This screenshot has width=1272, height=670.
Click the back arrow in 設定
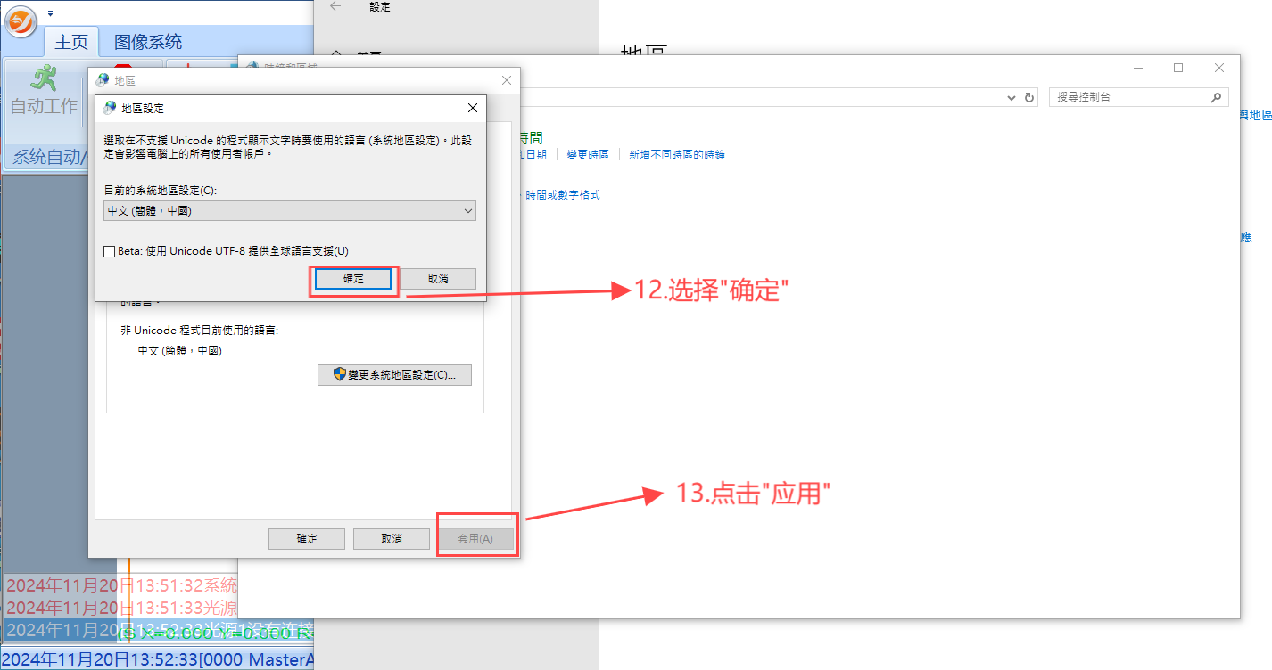click(335, 7)
